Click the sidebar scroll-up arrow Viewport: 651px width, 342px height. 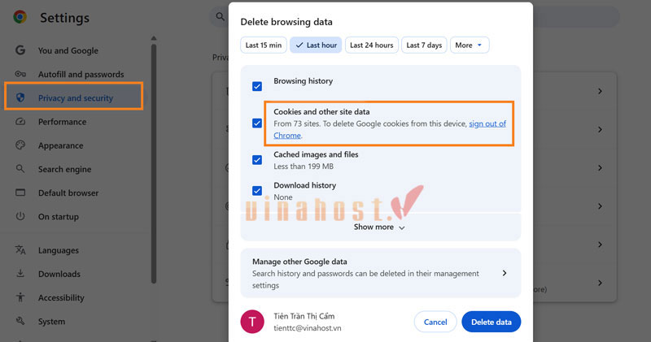154,37
